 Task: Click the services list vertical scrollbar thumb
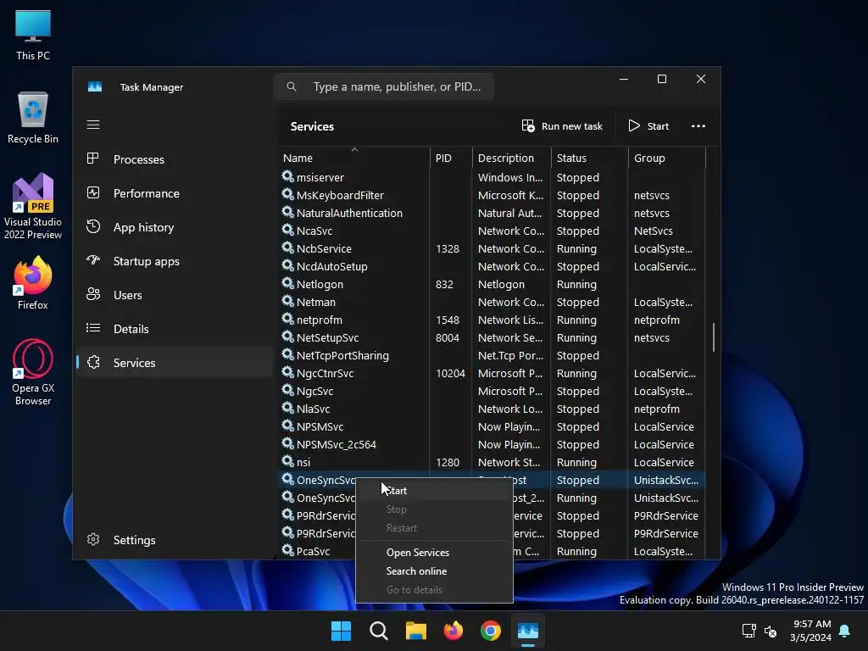pyautogui.click(x=714, y=337)
